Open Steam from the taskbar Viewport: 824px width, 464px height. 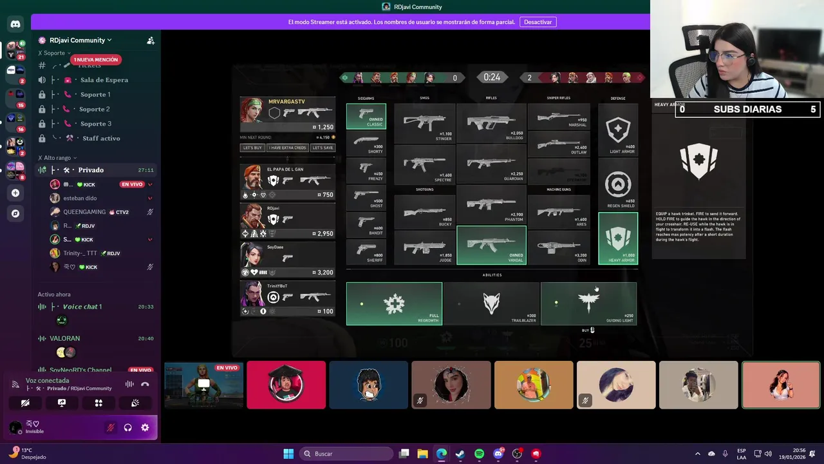[460, 454]
